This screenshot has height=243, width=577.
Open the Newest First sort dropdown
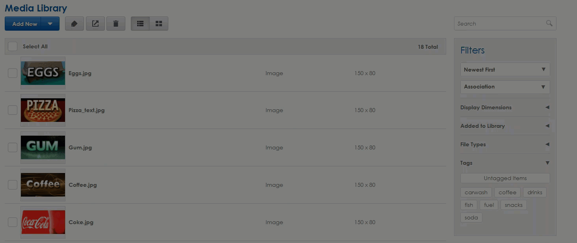click(x=505, y=70)
